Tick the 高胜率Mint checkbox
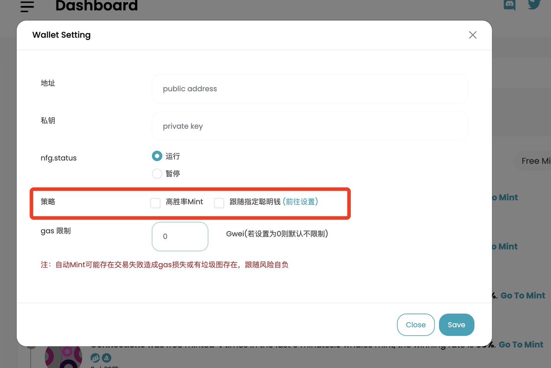The image size is (551, 368). click(155, 203)
